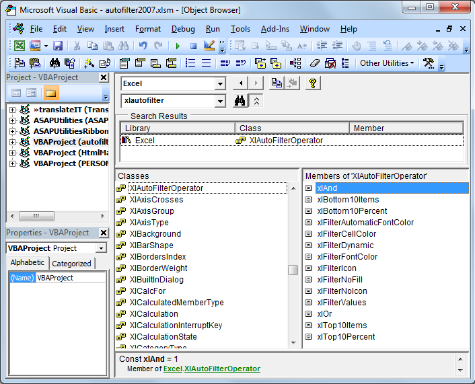Click the Indent icon in Edit toolbar
Viewport: 475px width, 384px height.
tap(322, 46)
